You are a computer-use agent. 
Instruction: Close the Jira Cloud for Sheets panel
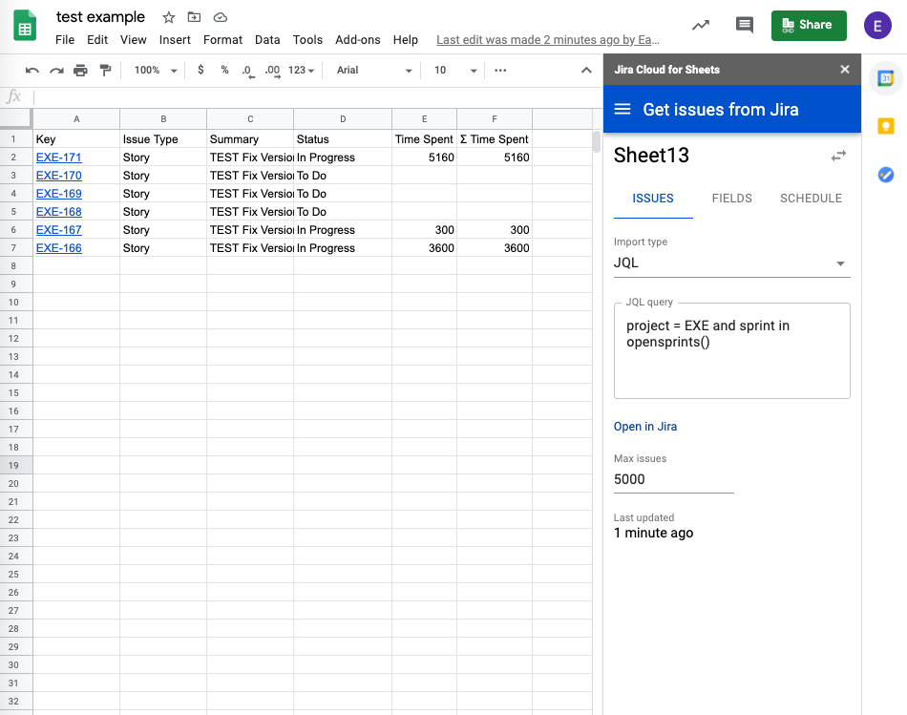pyautogui.click(x=844, y=70)
